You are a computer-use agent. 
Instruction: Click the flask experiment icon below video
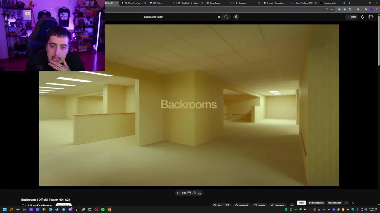tap(199, 193)
